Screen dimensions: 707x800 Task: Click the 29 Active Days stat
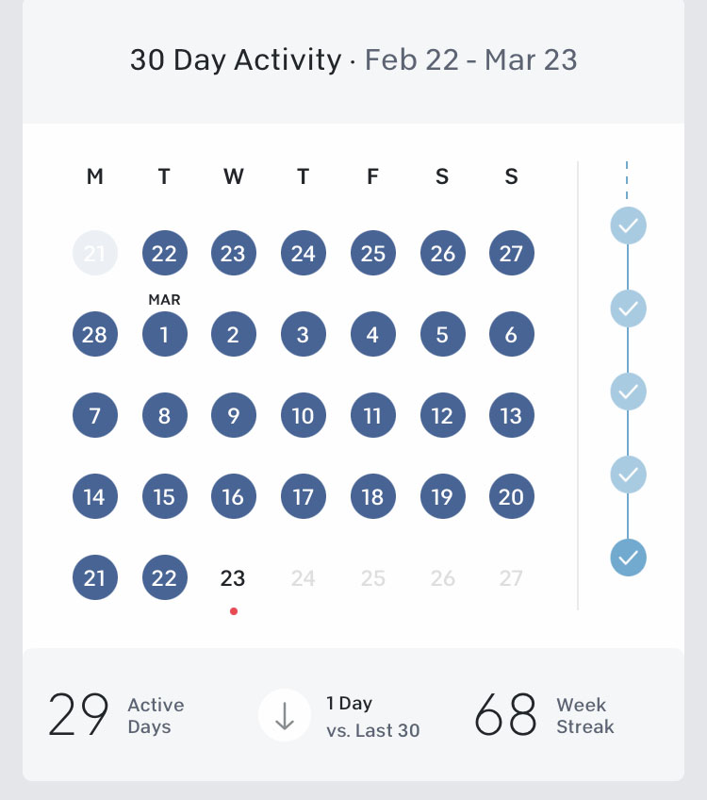(x=116, y=716)
